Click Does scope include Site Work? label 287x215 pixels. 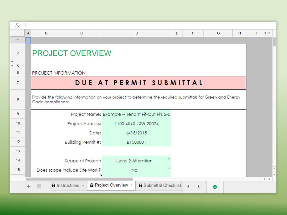coord(69,170)
